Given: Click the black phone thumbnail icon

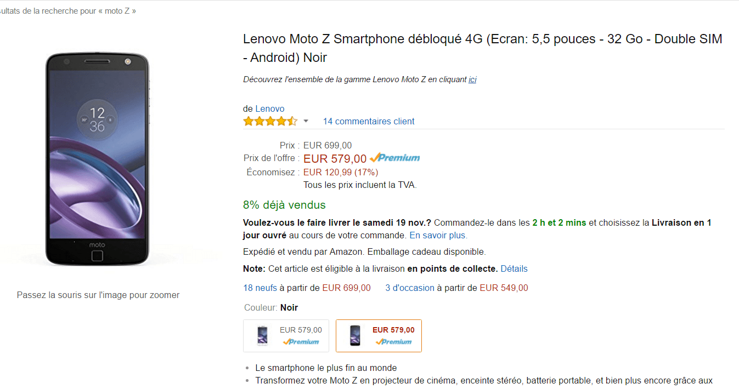Looking at the screenshot, I should (x=356, y=335).
